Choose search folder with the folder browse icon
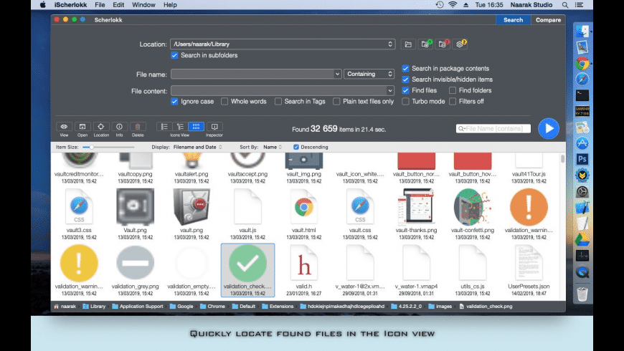The height and width of the screenshot is (351, 624). coord(408,44)
